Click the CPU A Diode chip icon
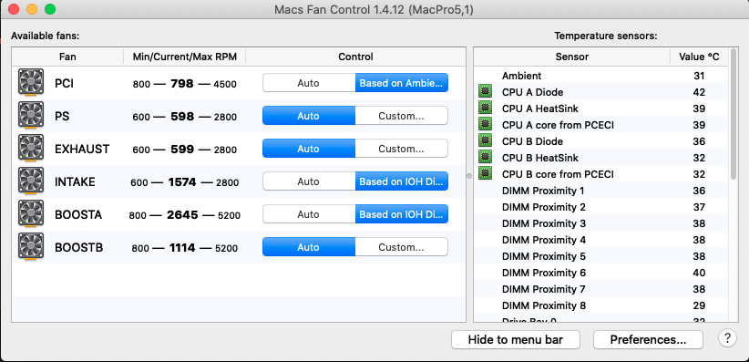This screenshot has width=749, height=362. [485, 92]
